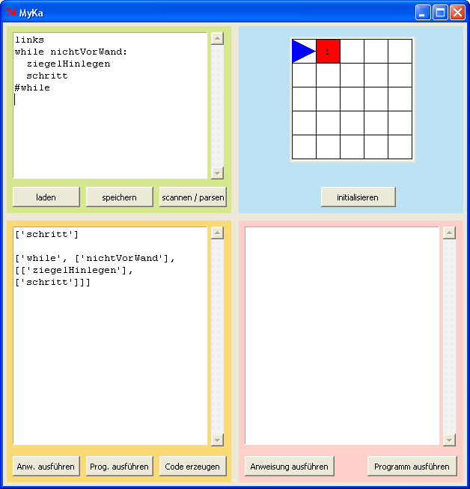This screenshot has height=489, width=470.
Task: Run 'Prog. ausführen' in the yellow panel
Action: point(119,467)
